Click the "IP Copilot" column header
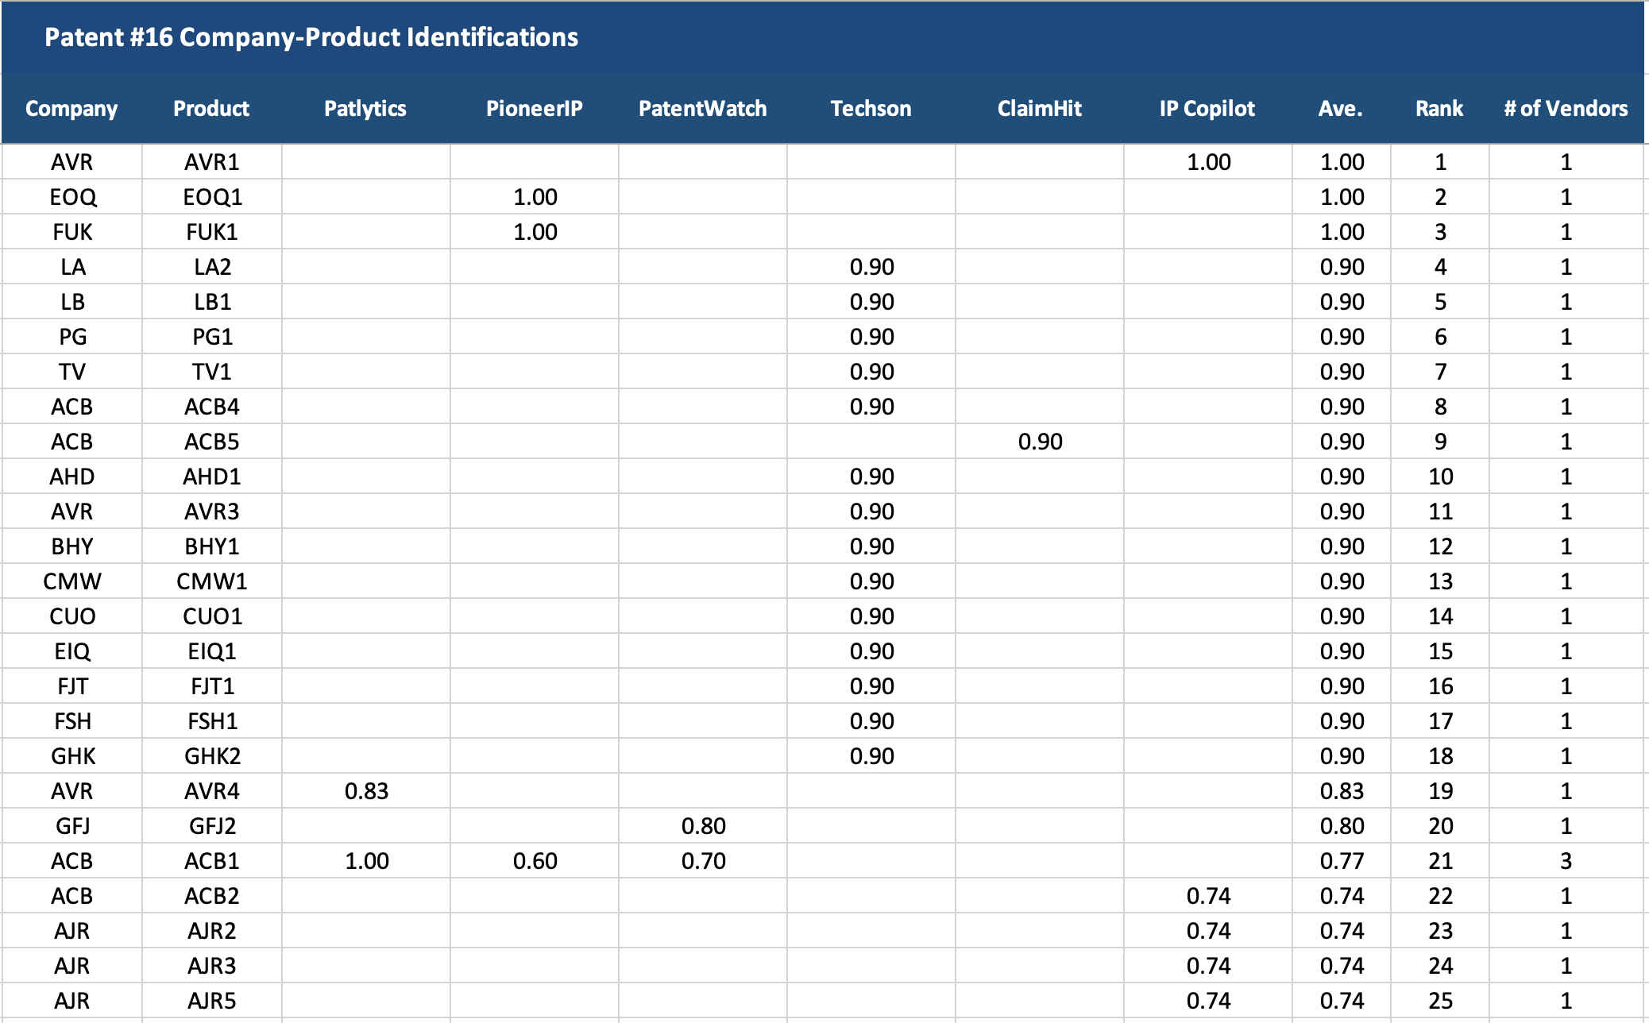 [x=1207, y=109]
